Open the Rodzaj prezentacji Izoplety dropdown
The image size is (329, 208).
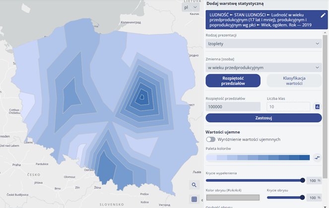tap(263, 44)
